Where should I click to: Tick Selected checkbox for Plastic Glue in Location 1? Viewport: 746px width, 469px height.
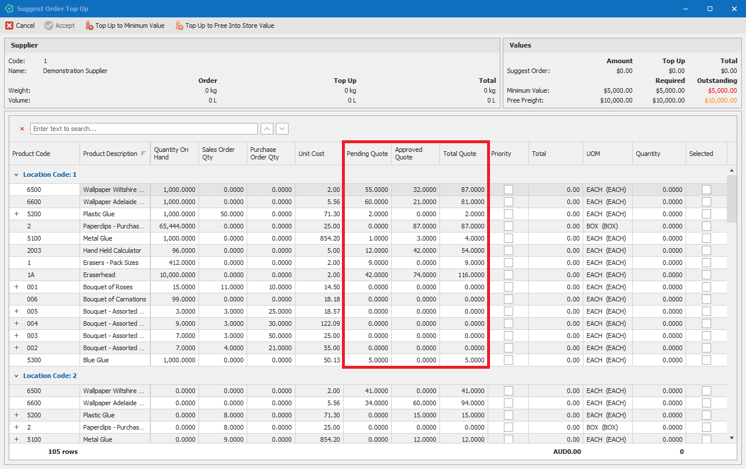(x=706, y=214)
